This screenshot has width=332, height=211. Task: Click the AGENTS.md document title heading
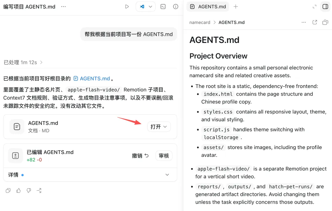pyautogui.click(x=214, y=40)
